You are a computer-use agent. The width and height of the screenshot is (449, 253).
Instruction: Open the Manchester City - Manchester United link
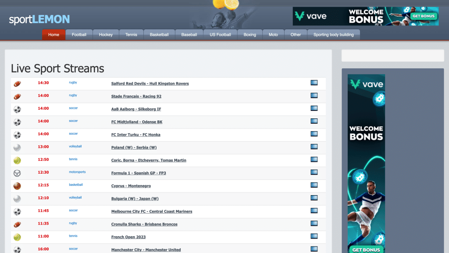coord(146,249)
